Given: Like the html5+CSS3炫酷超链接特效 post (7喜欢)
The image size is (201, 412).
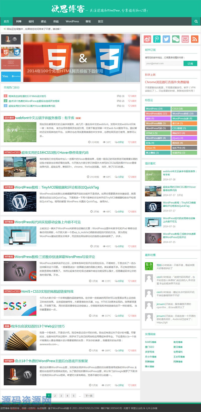Looking at the screenshot, I should 132,316.
